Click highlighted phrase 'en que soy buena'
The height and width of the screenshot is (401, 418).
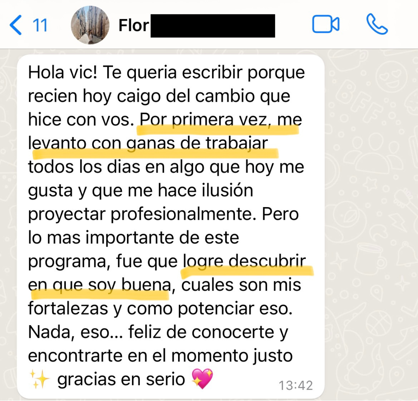coord(99,284)
